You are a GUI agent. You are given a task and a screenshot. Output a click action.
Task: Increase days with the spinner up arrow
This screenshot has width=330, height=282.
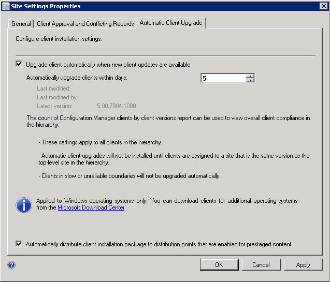250,76
